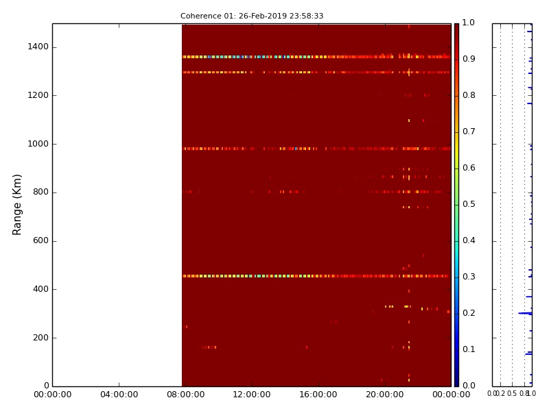The image size is (549, 411).
Task: Click the plot title 'Coherence 01: 26-Feb-2019 23:58:33'
Action: pos(252,16)
